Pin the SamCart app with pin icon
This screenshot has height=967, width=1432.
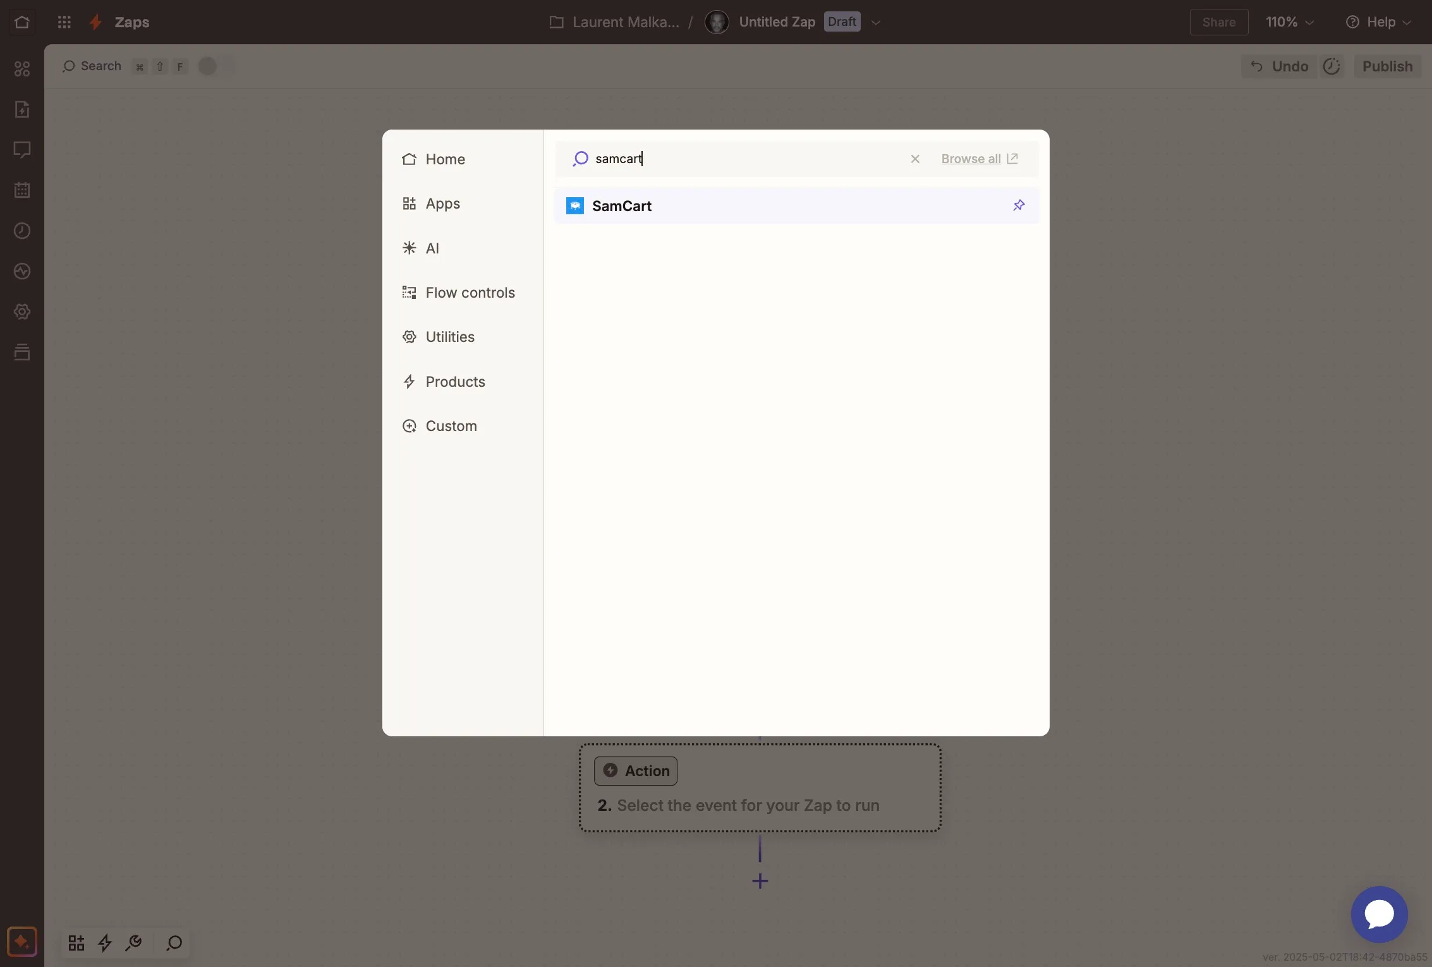[1019, 205]
